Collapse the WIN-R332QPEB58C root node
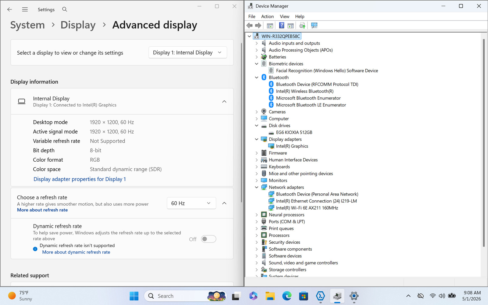Image resolution: width=488 pixels, height=305 pixels. coord(249,36)
